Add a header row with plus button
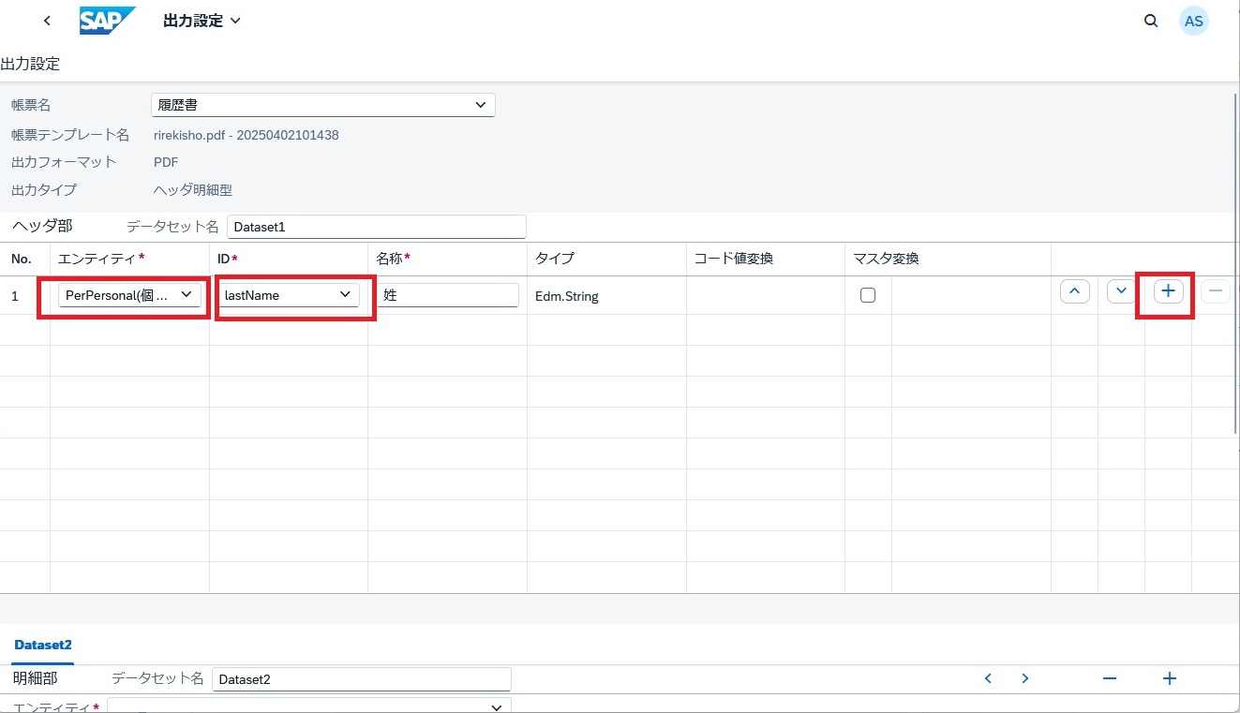 [1168, 291]
